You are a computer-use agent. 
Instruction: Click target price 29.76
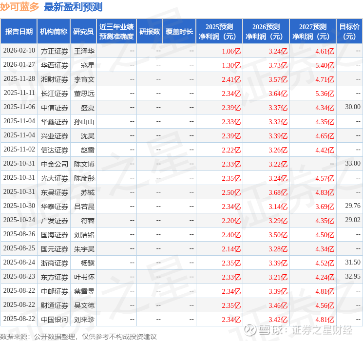pyautogui.click(x=353, y=206)
